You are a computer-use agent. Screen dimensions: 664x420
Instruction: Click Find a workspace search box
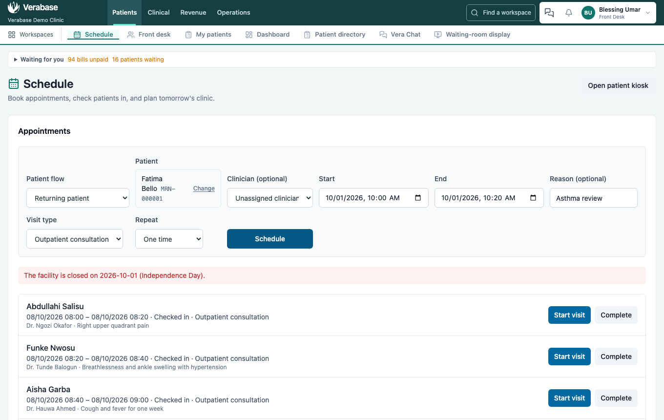(x=501, y=13)
